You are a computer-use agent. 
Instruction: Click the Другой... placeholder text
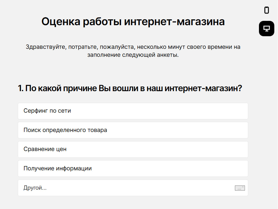(35, 188)
